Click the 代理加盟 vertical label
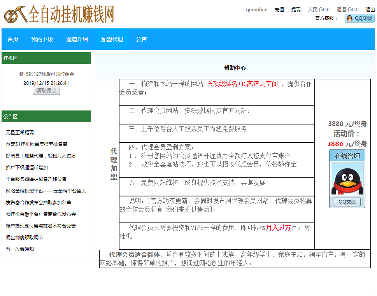This screenshot has width=377, height=296. click(114, 164)
